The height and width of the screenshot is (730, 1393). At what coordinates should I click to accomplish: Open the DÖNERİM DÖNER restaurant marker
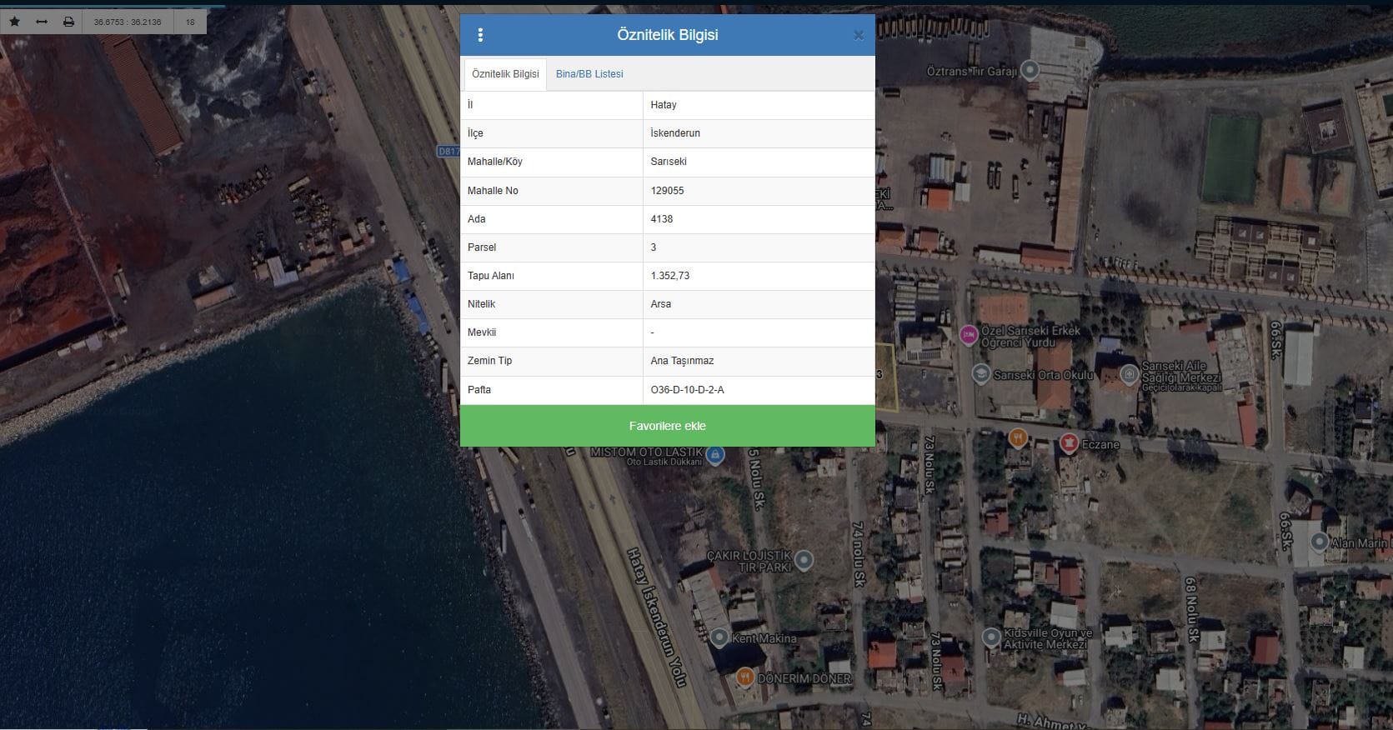(x=744, y=677)
